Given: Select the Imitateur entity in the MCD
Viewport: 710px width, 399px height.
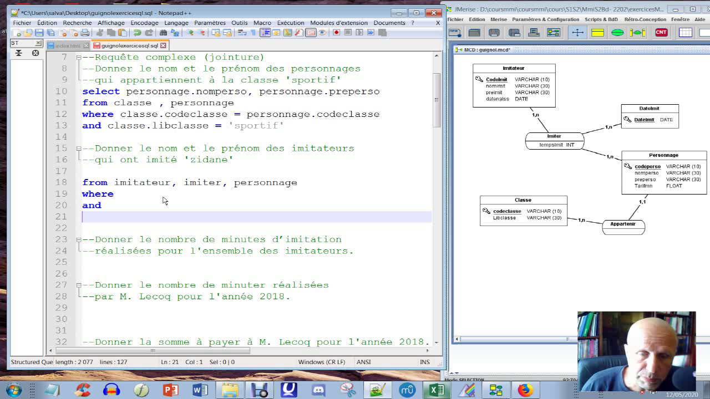Looking at the screenshot, I should click(514, 85).
